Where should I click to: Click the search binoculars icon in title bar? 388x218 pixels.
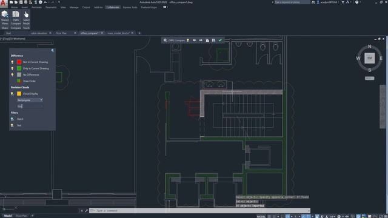point(313,2)
